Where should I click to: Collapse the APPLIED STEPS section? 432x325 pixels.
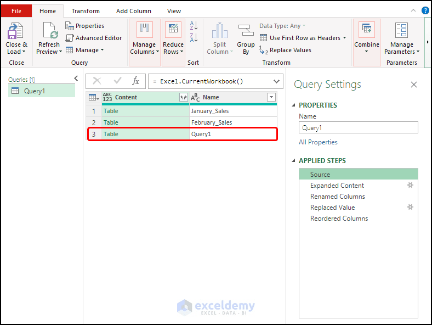[294, 160]
